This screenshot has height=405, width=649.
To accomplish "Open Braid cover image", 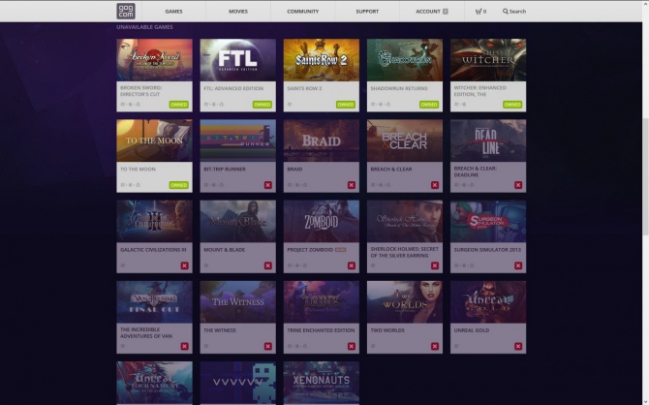I will click(x=322, y=140).
